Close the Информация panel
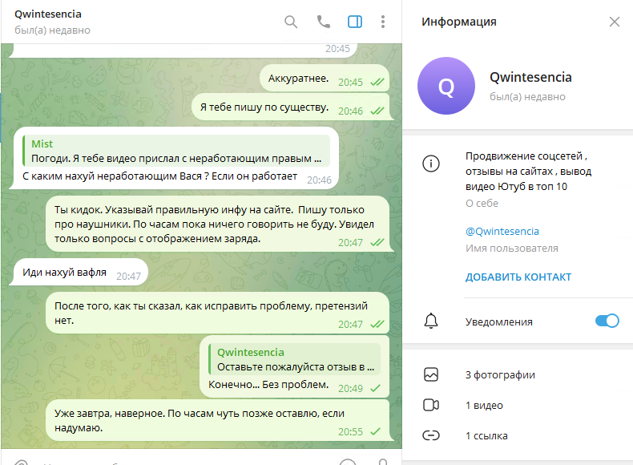633x465 pixels. [615, 22]
